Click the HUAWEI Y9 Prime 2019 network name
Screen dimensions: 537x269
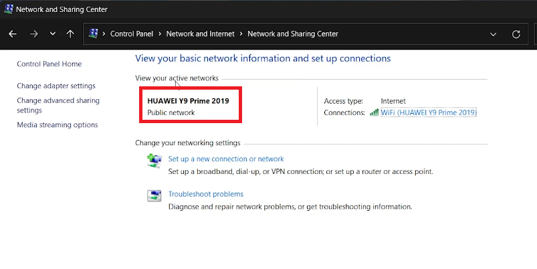coord(188,101)
